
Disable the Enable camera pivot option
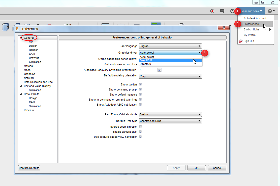click(x=140, y=131)
